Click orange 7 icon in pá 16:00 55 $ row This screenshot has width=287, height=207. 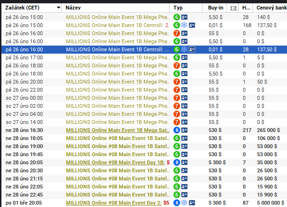tap(177, 33)
